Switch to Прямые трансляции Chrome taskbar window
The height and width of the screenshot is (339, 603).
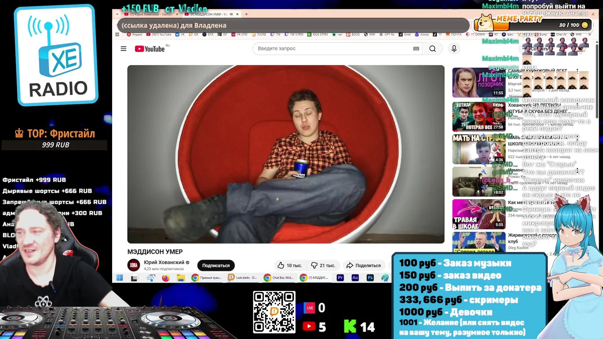[x=206, y=278]
